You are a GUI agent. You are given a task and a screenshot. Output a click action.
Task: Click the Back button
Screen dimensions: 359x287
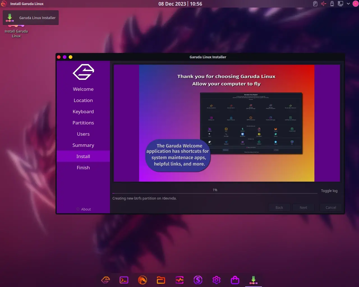[279, 207]
